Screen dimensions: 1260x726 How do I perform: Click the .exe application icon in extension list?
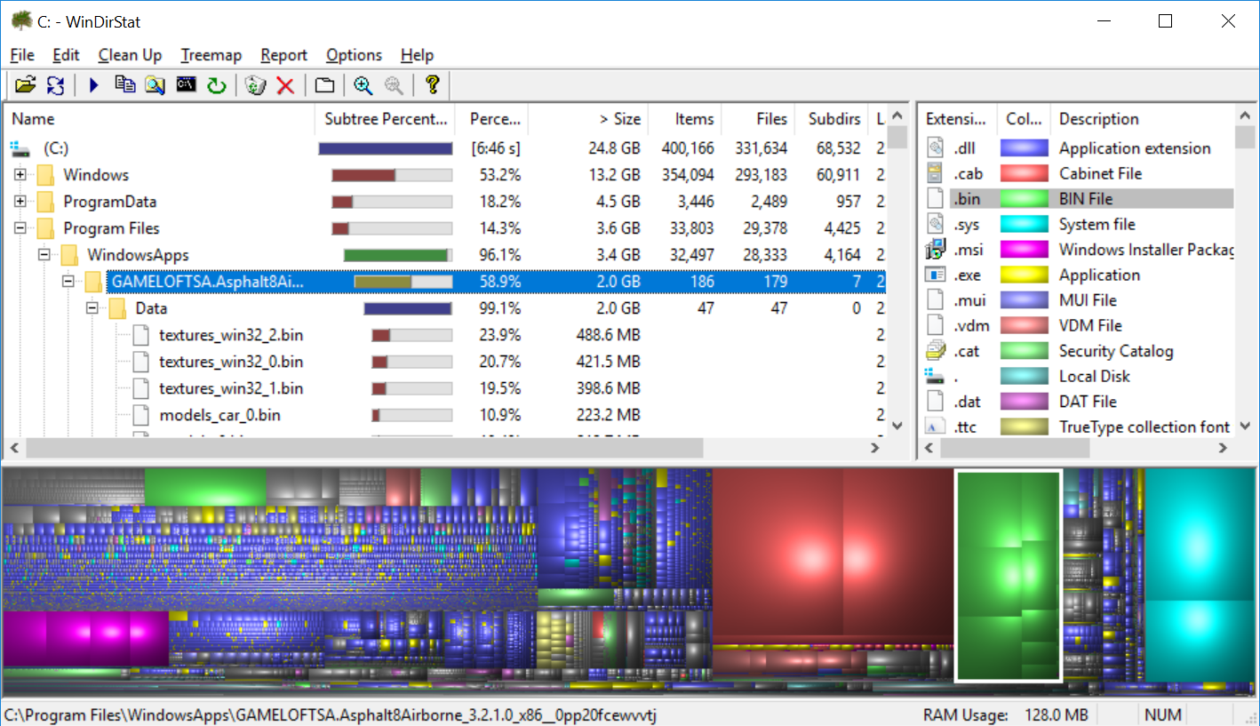tap(936, 275)
